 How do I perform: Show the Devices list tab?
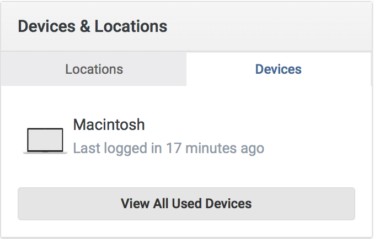278,69
